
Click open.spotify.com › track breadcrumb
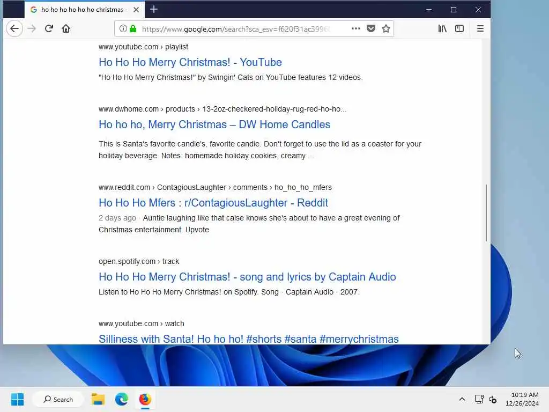click(139, 262)
